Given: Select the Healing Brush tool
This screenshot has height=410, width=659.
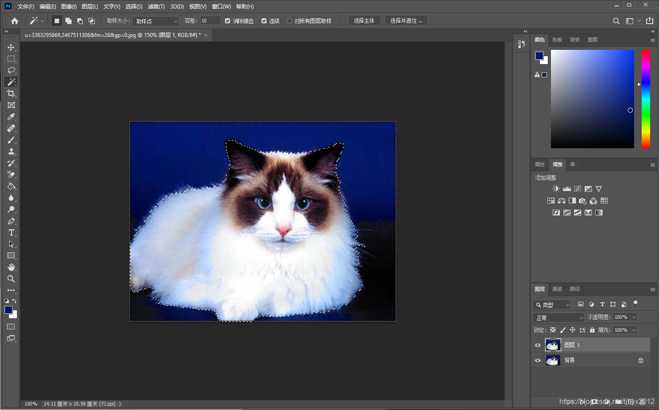Looking at the screenshot, I should click(x=11, y=128).
